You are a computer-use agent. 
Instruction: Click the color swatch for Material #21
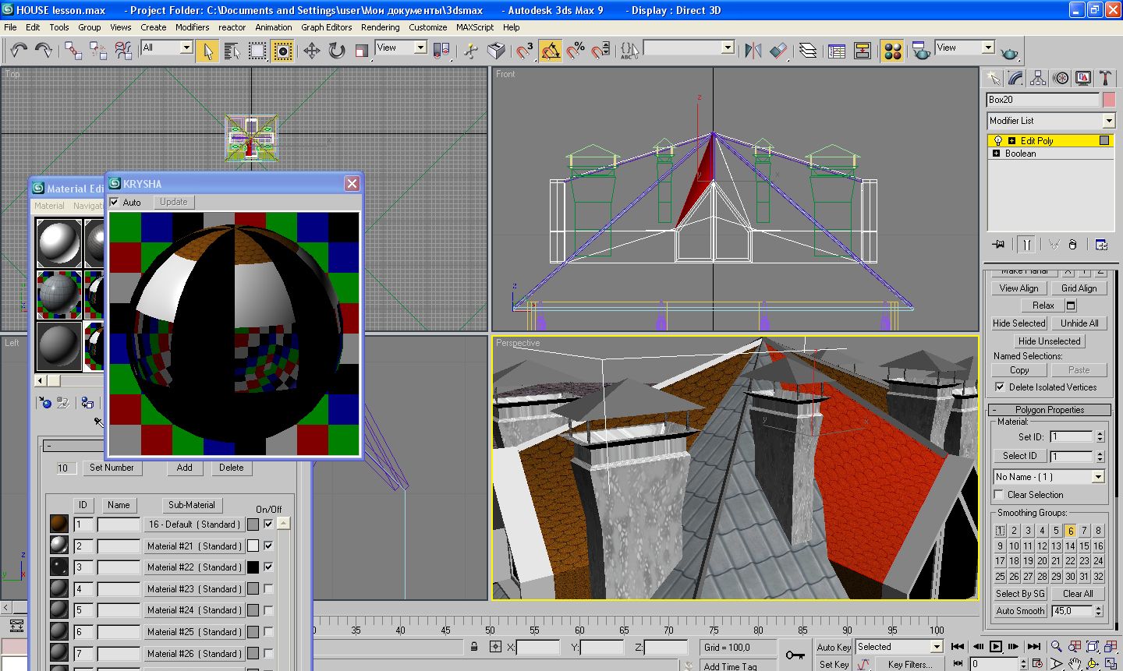253,546
